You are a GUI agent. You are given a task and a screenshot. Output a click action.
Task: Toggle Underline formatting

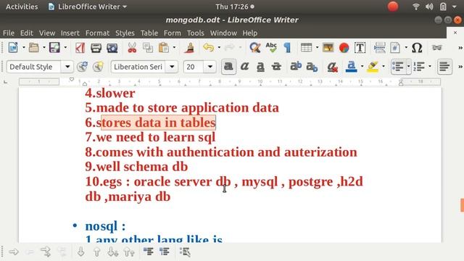click(260, 67)
